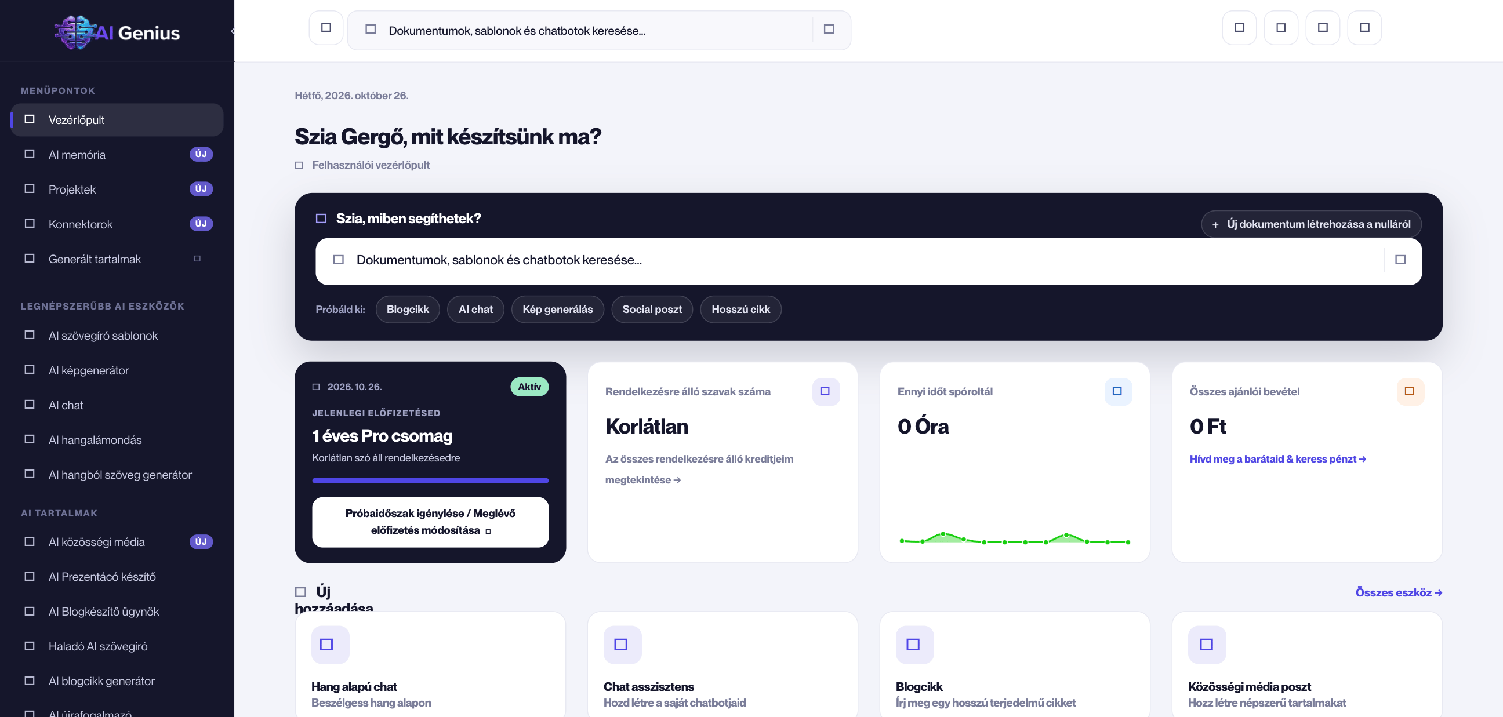1503x717 pixels.
Task: Choose the Social poszt chip
Action: [652, 309]
